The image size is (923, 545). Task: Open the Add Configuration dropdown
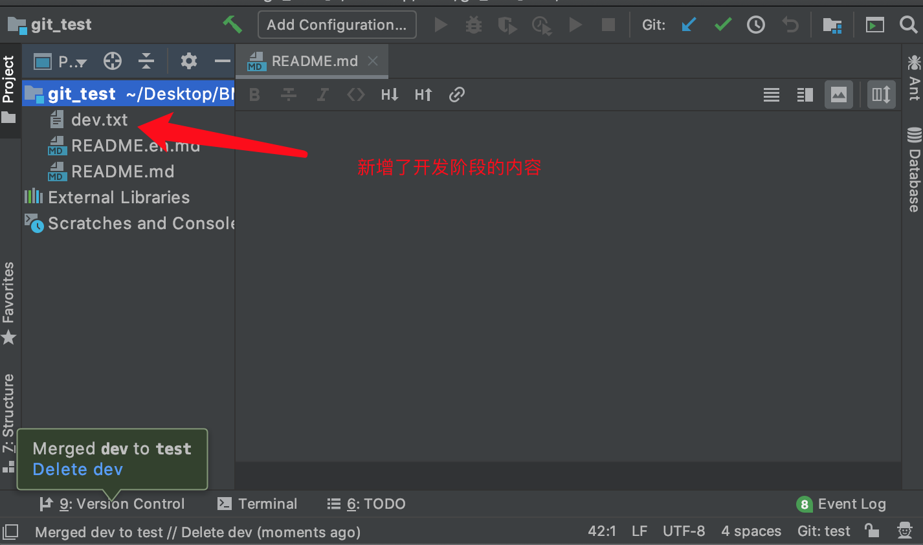pyautogui.click(x=337, y=25)
